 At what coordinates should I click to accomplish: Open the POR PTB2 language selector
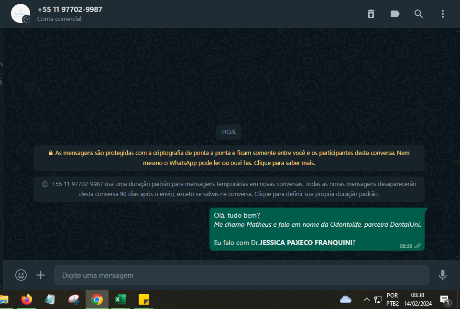pos(392,299)
